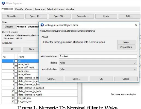Check the attribute 7 row checkbox

point(16,81)
